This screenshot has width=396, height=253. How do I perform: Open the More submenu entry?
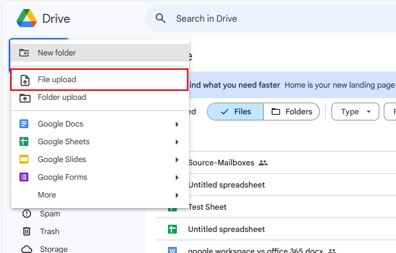[100, 195]
